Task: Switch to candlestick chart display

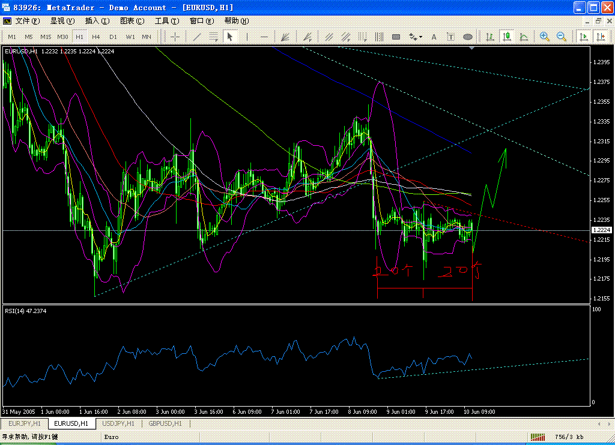Action: pyautogui.click(x=507, y=37)
